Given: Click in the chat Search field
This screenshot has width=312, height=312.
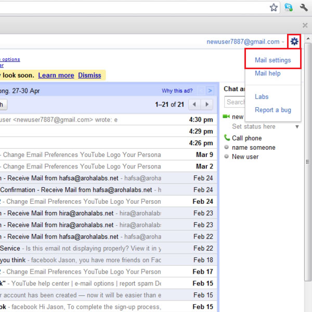Looking at the screenshot, I should pyautogui.click(x=235, y=102).
